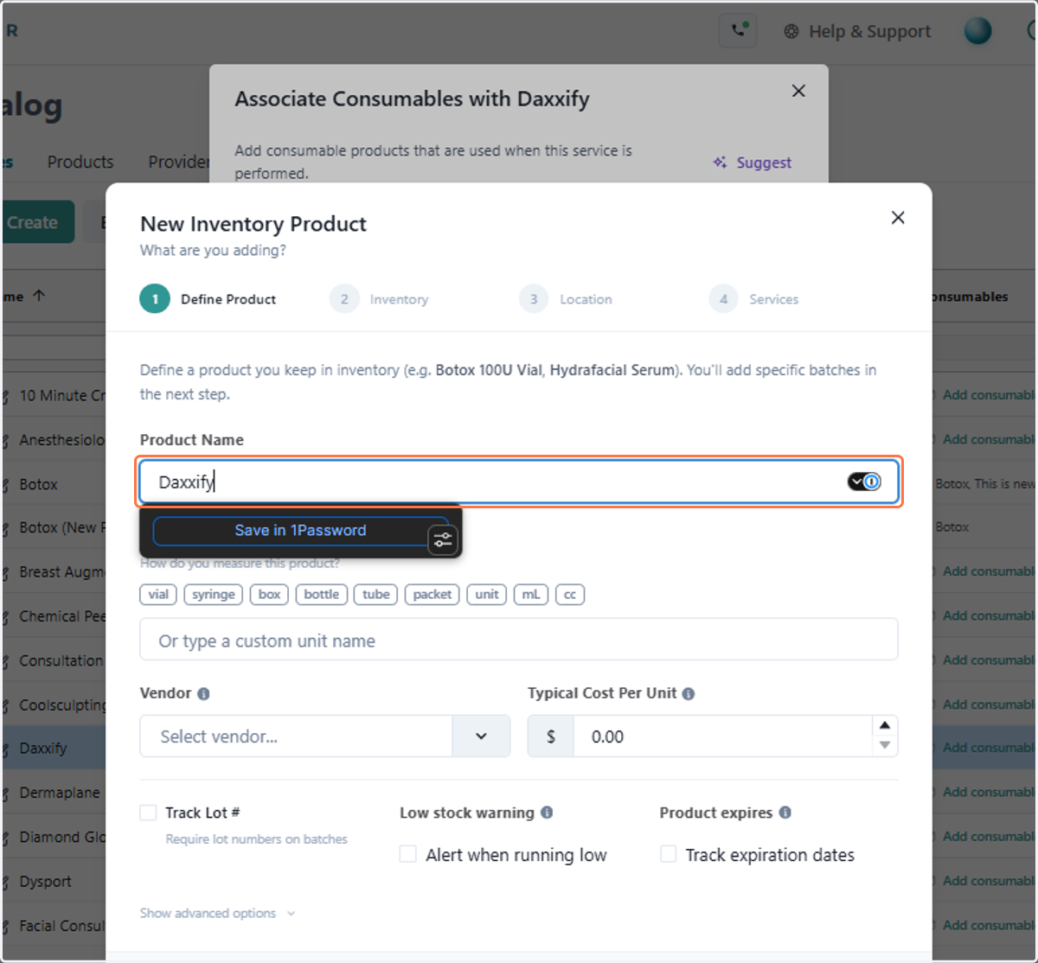Select the tube unit chip

(x=376, y=595)
